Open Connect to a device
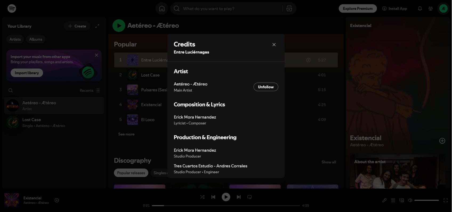Viewport: 452px width, 212px height. (402, 200)
